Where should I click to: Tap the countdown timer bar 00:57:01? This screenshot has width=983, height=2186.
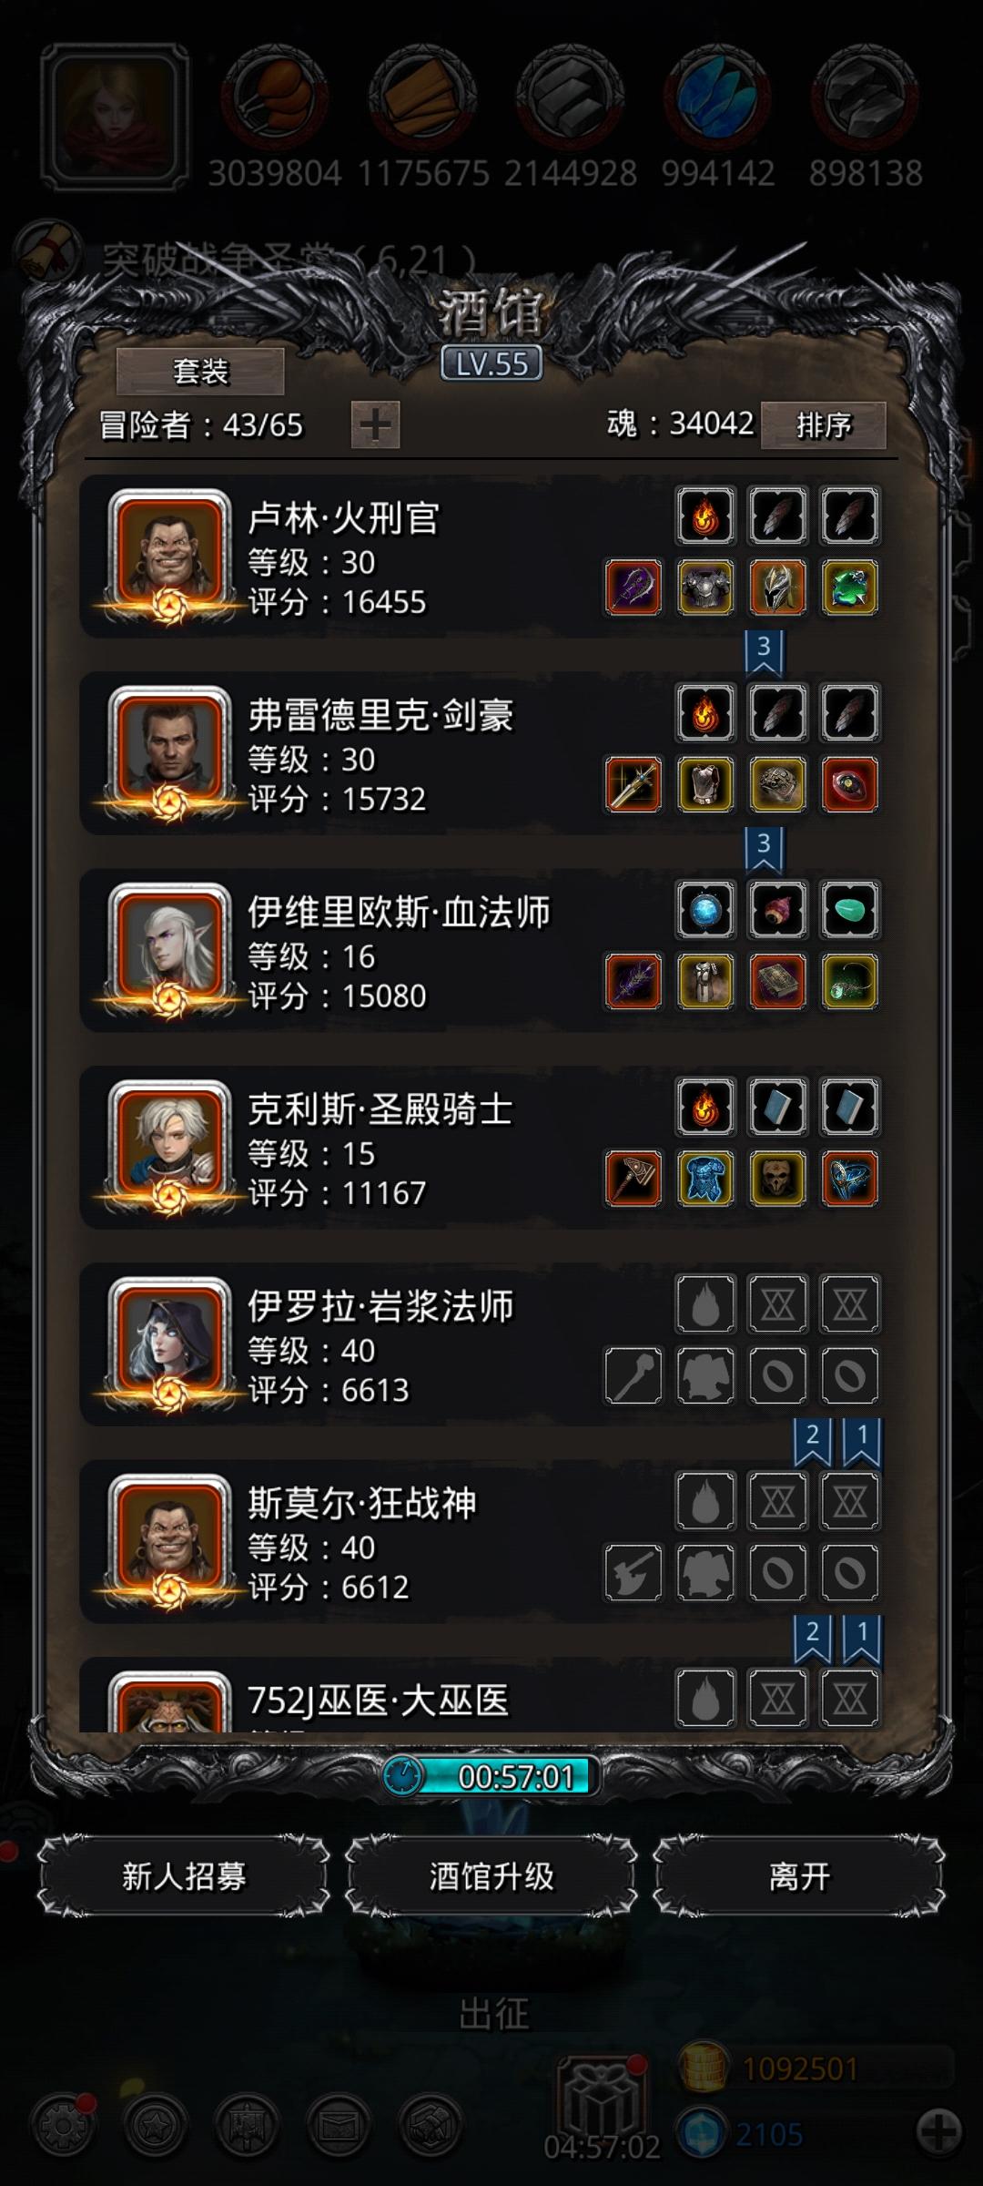491,1776
